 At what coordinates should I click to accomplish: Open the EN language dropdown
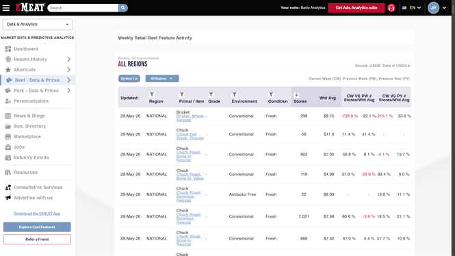point(415,8)
